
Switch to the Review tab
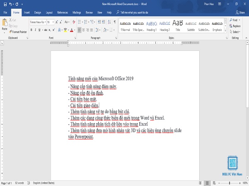89,12
